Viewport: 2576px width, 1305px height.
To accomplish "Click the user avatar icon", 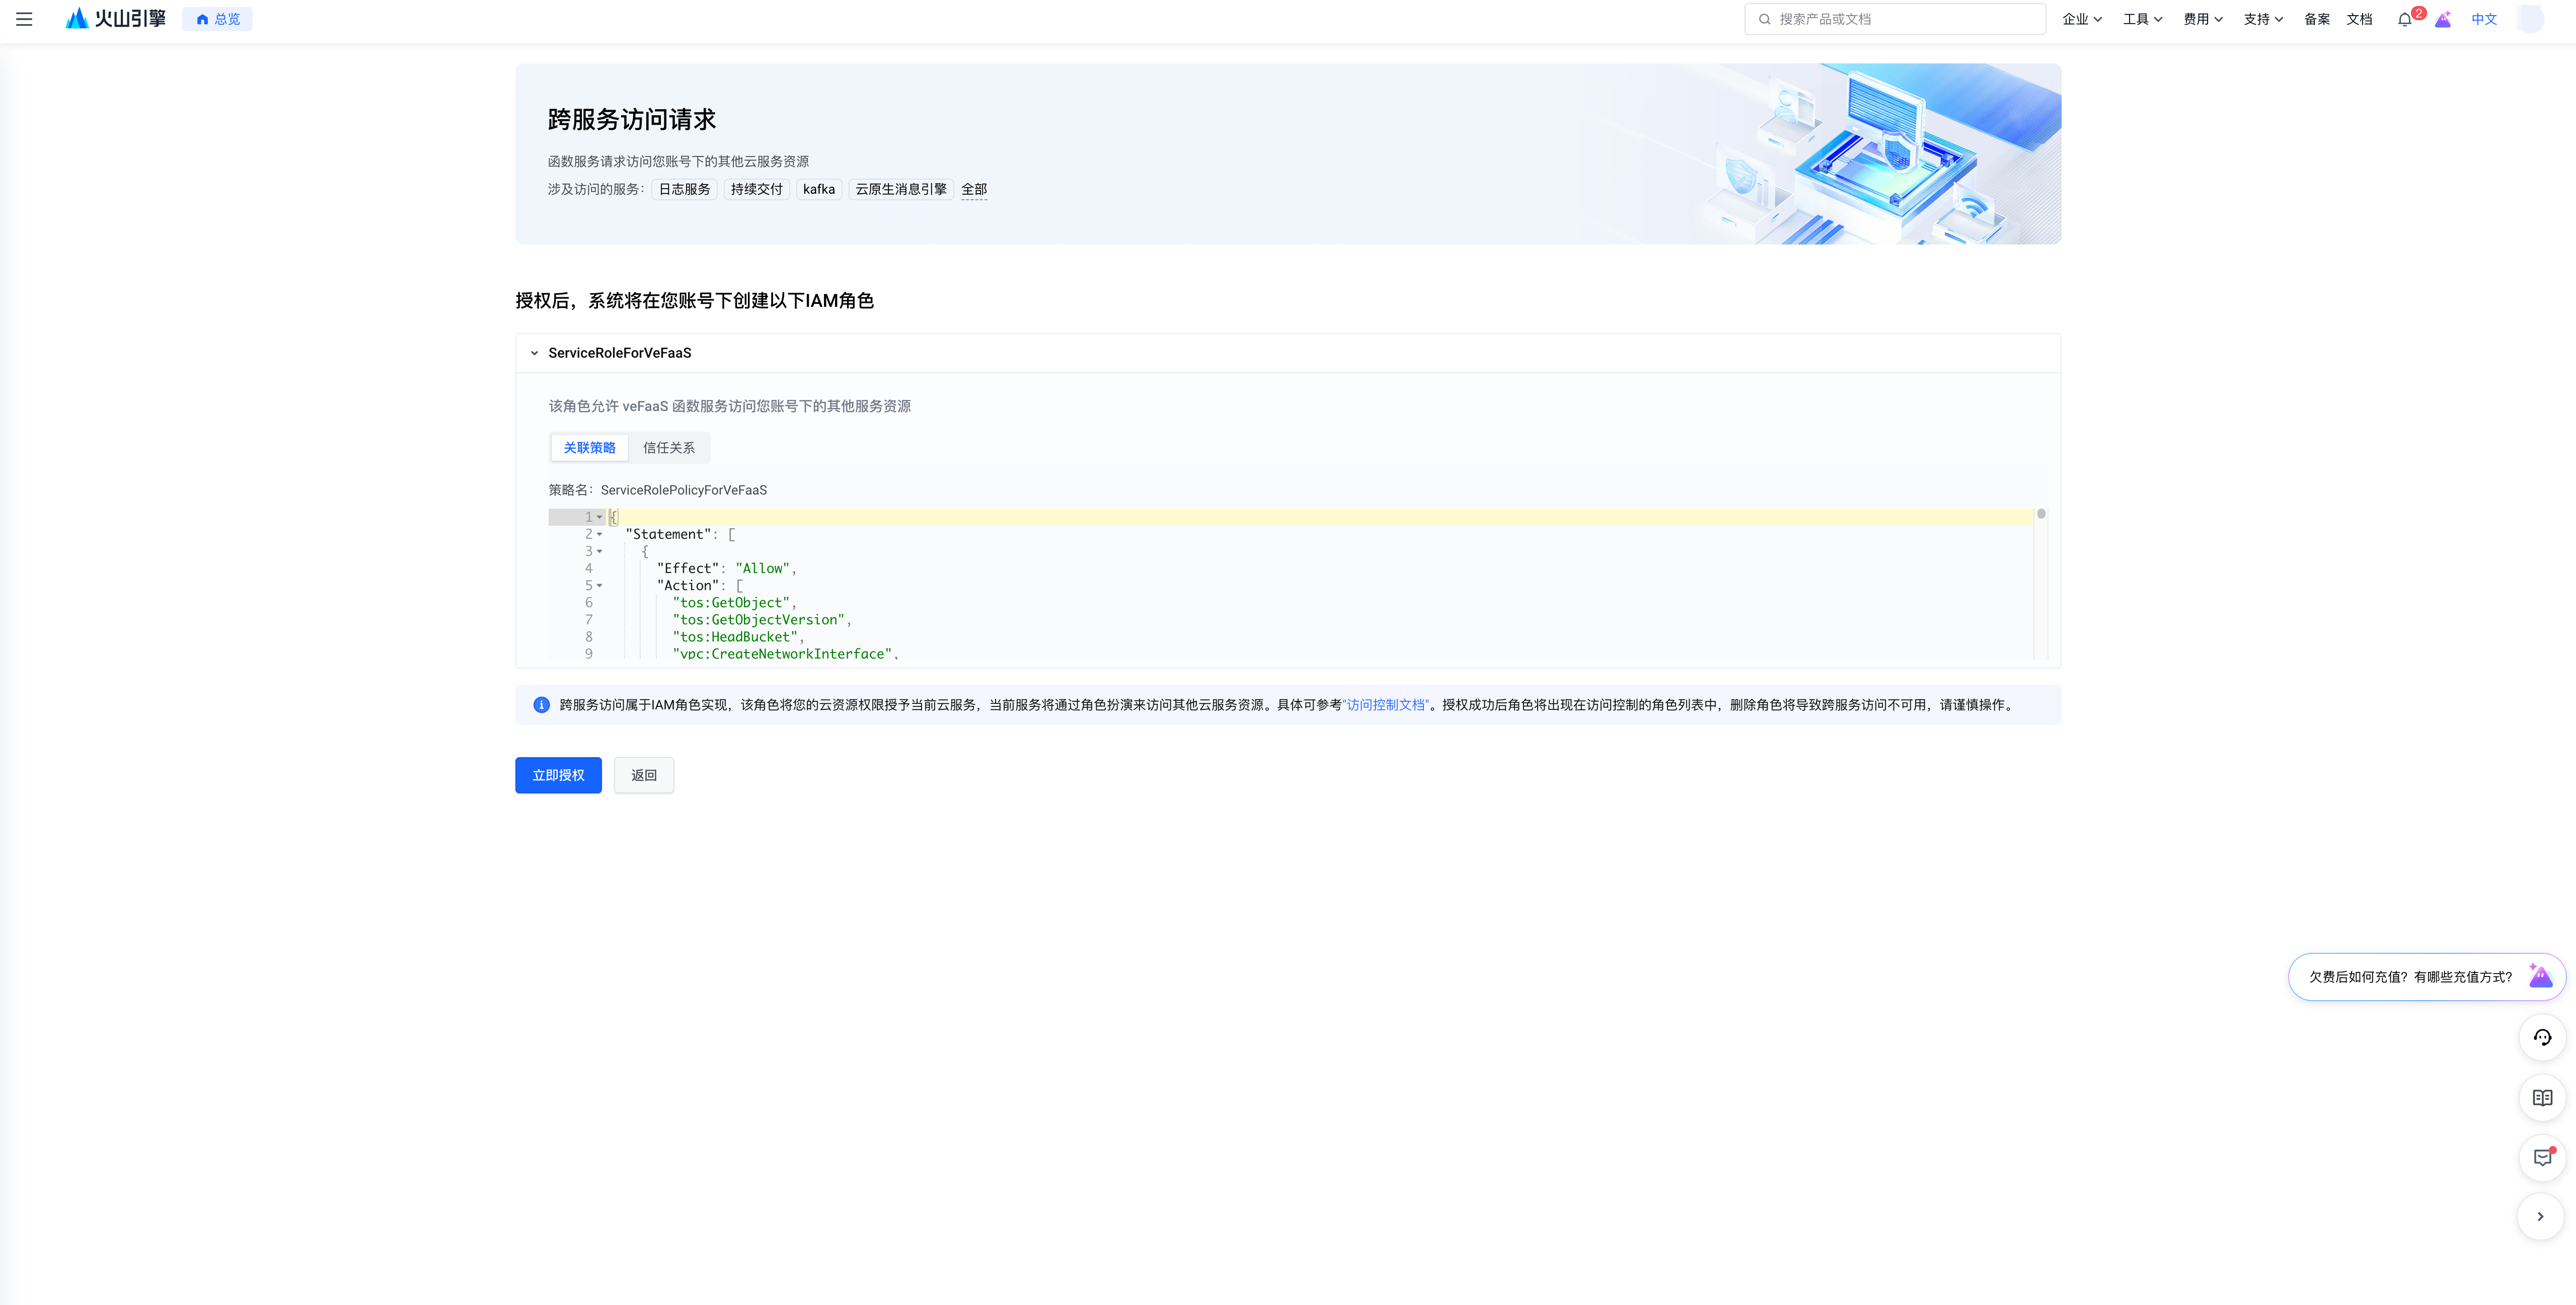I will tap(2530, 19).
